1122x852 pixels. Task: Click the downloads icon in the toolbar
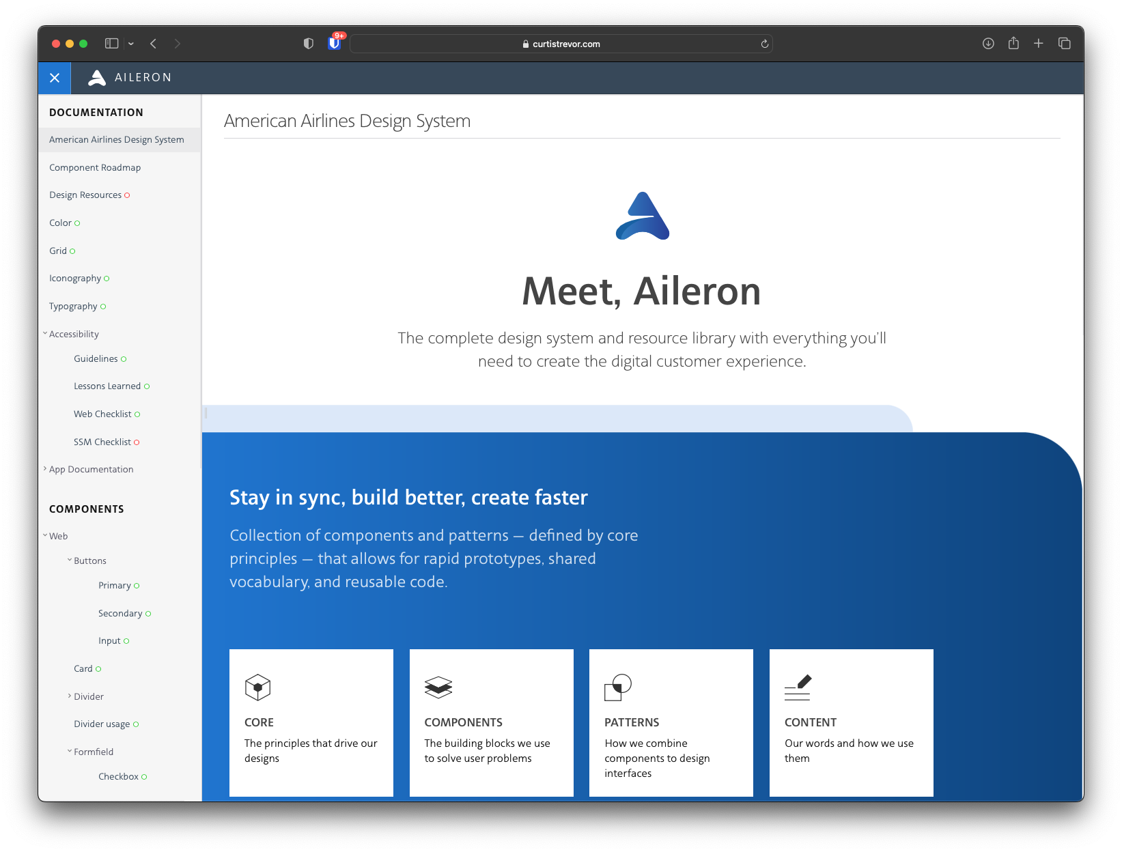987,43
